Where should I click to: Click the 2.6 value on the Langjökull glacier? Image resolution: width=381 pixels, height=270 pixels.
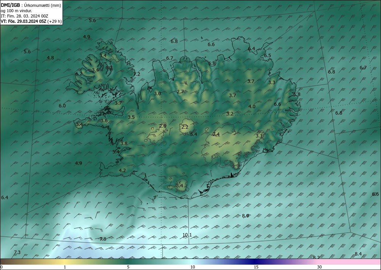point(163,126)
